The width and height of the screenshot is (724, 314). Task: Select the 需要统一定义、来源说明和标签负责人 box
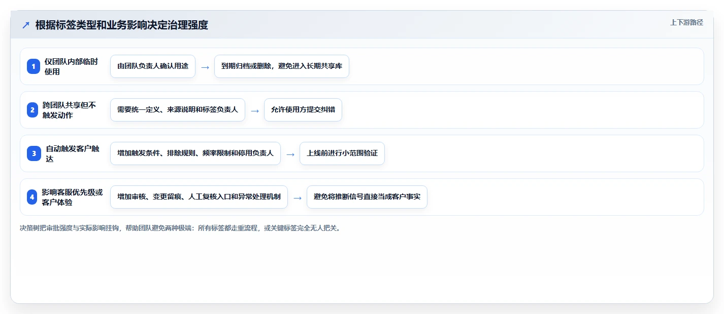tap(178, 110)
